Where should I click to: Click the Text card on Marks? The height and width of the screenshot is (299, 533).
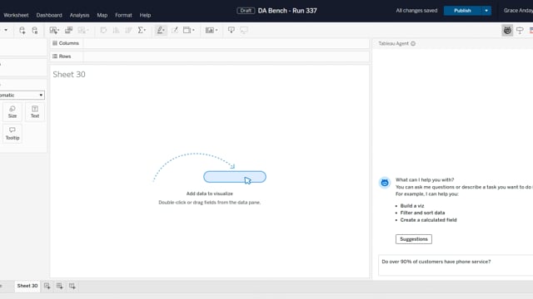[x=35, y=111]
